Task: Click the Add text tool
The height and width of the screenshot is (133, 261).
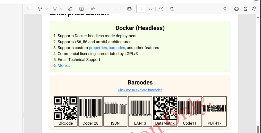Action: [x=81, y=9]
